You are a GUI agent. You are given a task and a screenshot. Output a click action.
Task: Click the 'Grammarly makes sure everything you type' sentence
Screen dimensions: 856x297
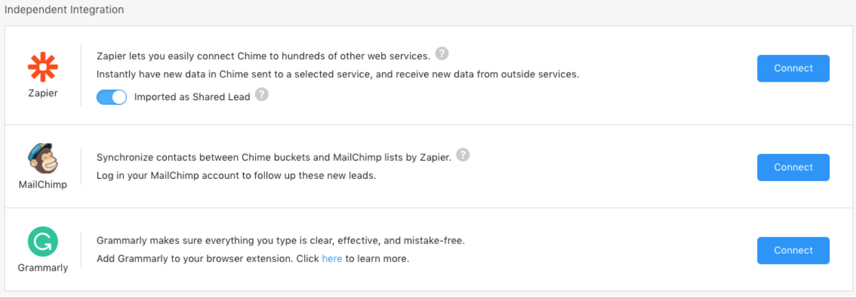[280, 240]
